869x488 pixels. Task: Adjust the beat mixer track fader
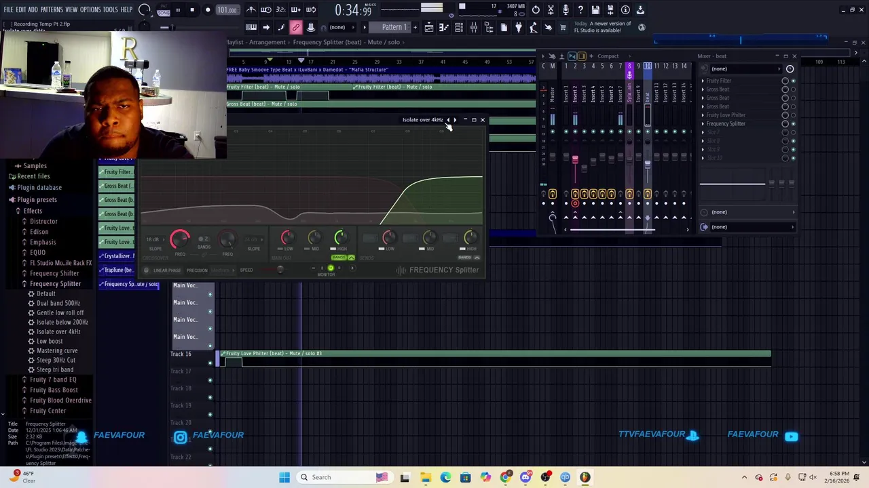(x=647, y=165)
